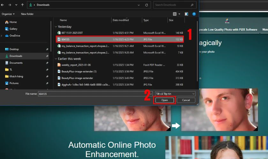
Task: Collapse the Earlier this week group
Action: pyautogui.click(x=56, y=59)
